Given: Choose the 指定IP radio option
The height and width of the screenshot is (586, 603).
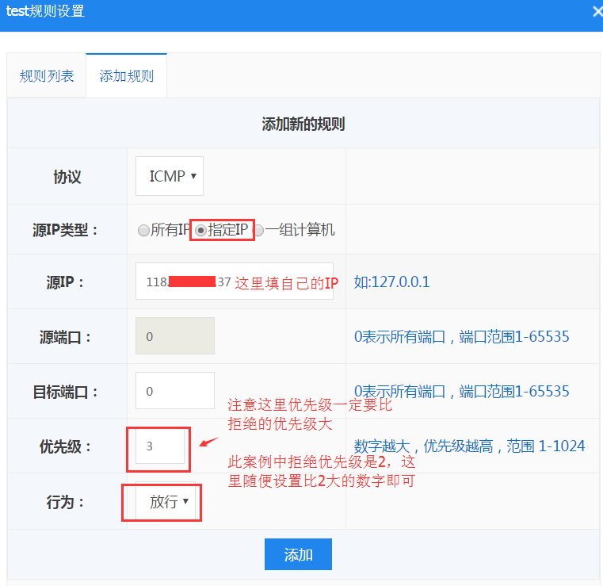Looking at the screenshot, I should point(201,231).
